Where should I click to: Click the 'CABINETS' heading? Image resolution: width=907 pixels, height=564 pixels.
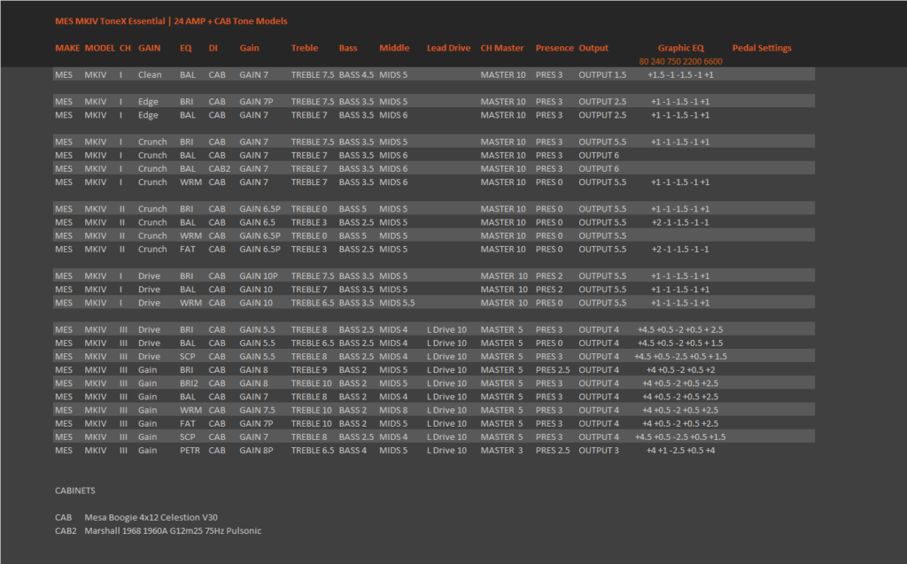click(x=75, y=491)
